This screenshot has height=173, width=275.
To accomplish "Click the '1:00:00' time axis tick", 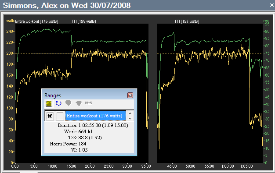I will pyautogui.click(x=228, y=166).
